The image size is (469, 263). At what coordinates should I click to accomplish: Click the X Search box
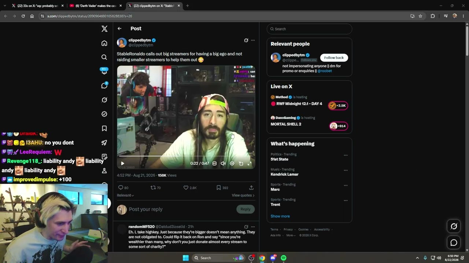309,29
